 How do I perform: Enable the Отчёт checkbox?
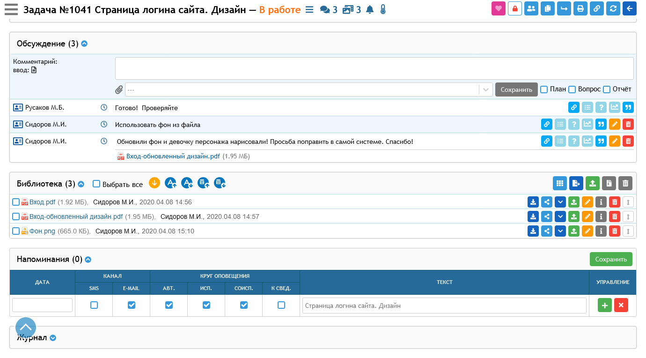tap(607, 89)
